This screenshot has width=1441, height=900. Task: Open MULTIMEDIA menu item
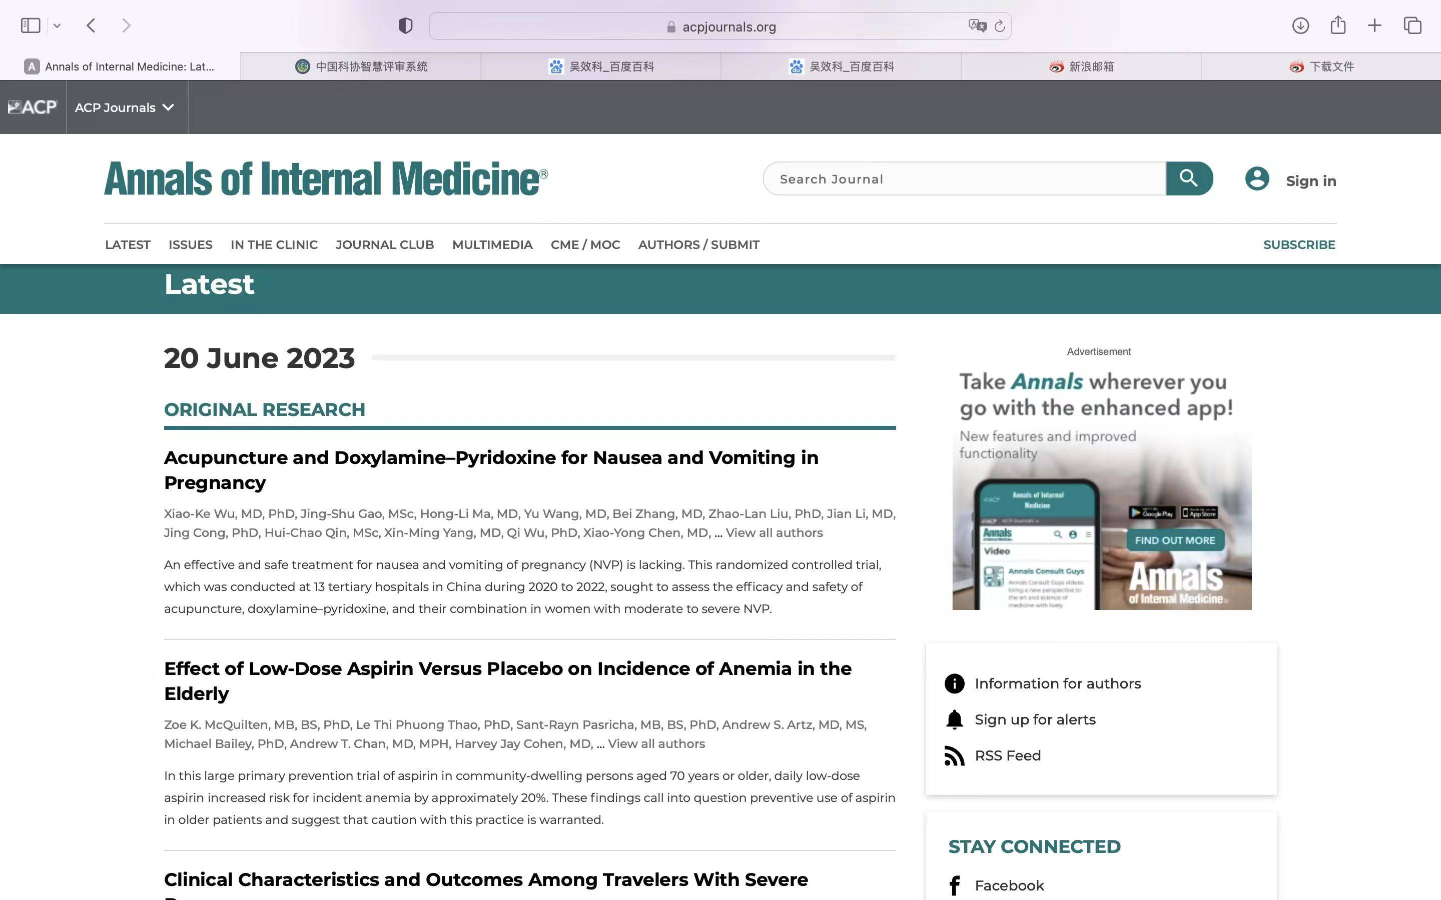pos(492,244)
